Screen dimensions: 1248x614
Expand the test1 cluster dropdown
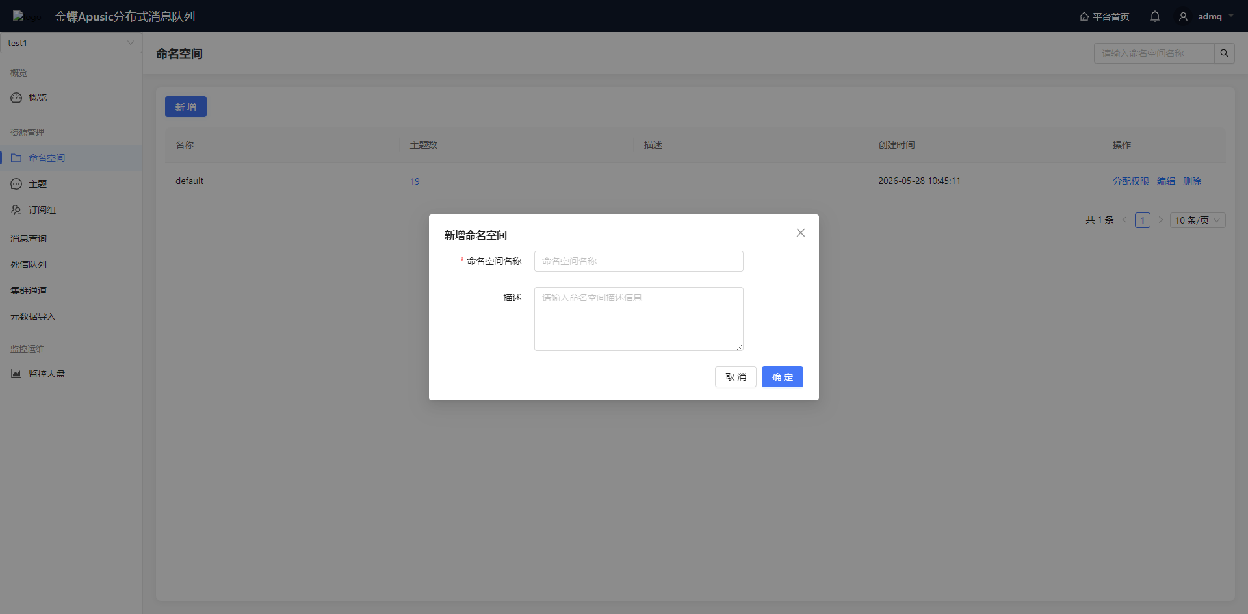(x=71, y=43)
